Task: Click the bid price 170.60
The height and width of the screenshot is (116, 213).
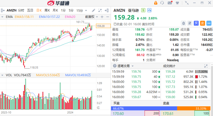Action: [x=118, y=113]
